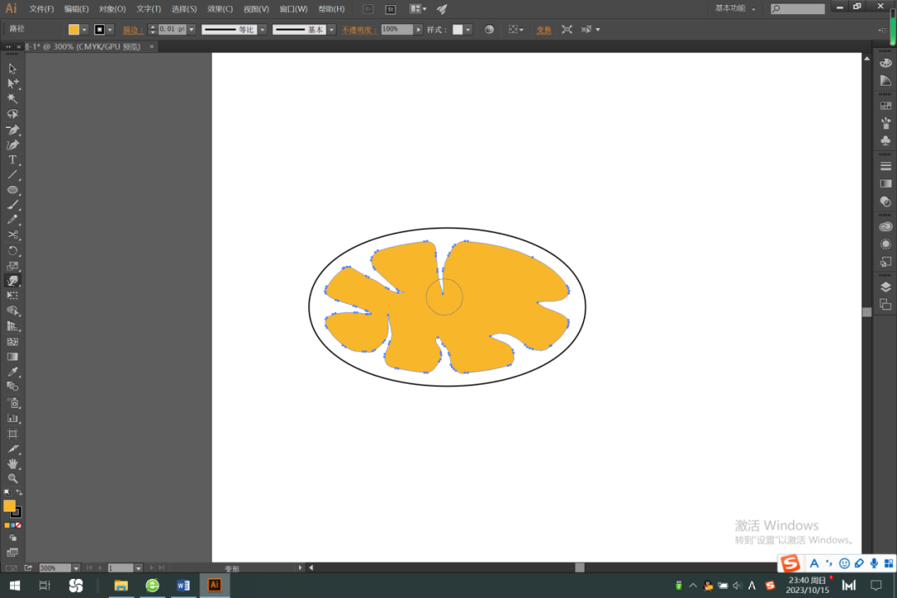The width and height of the screenshot is (897, 598).
Task: Open the variable width profile dropdown
Action: click(262, 29)
